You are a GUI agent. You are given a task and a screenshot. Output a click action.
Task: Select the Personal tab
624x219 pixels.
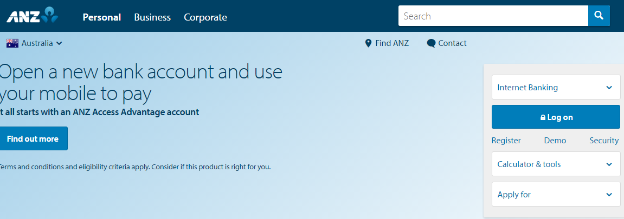point(102,17)
